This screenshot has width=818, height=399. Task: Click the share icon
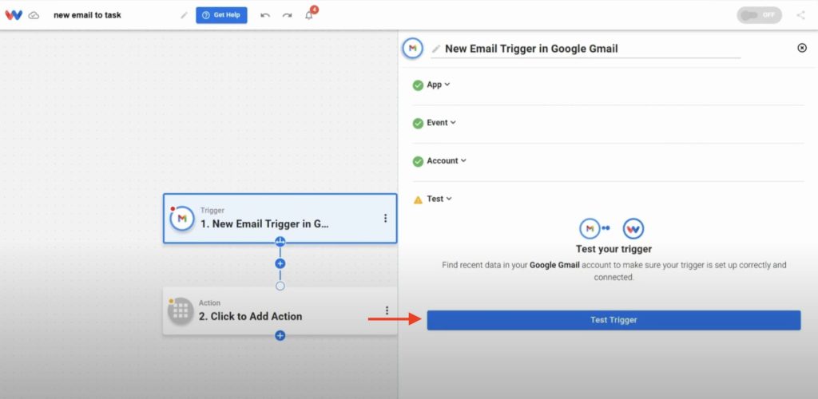[800, 15]
